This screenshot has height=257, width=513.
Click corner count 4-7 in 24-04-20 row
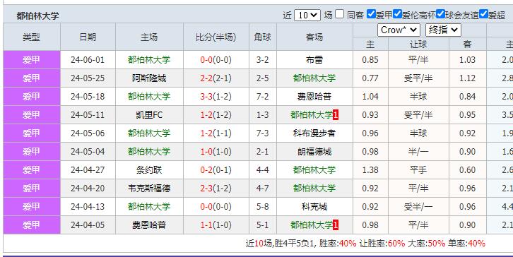click(263, 188)
